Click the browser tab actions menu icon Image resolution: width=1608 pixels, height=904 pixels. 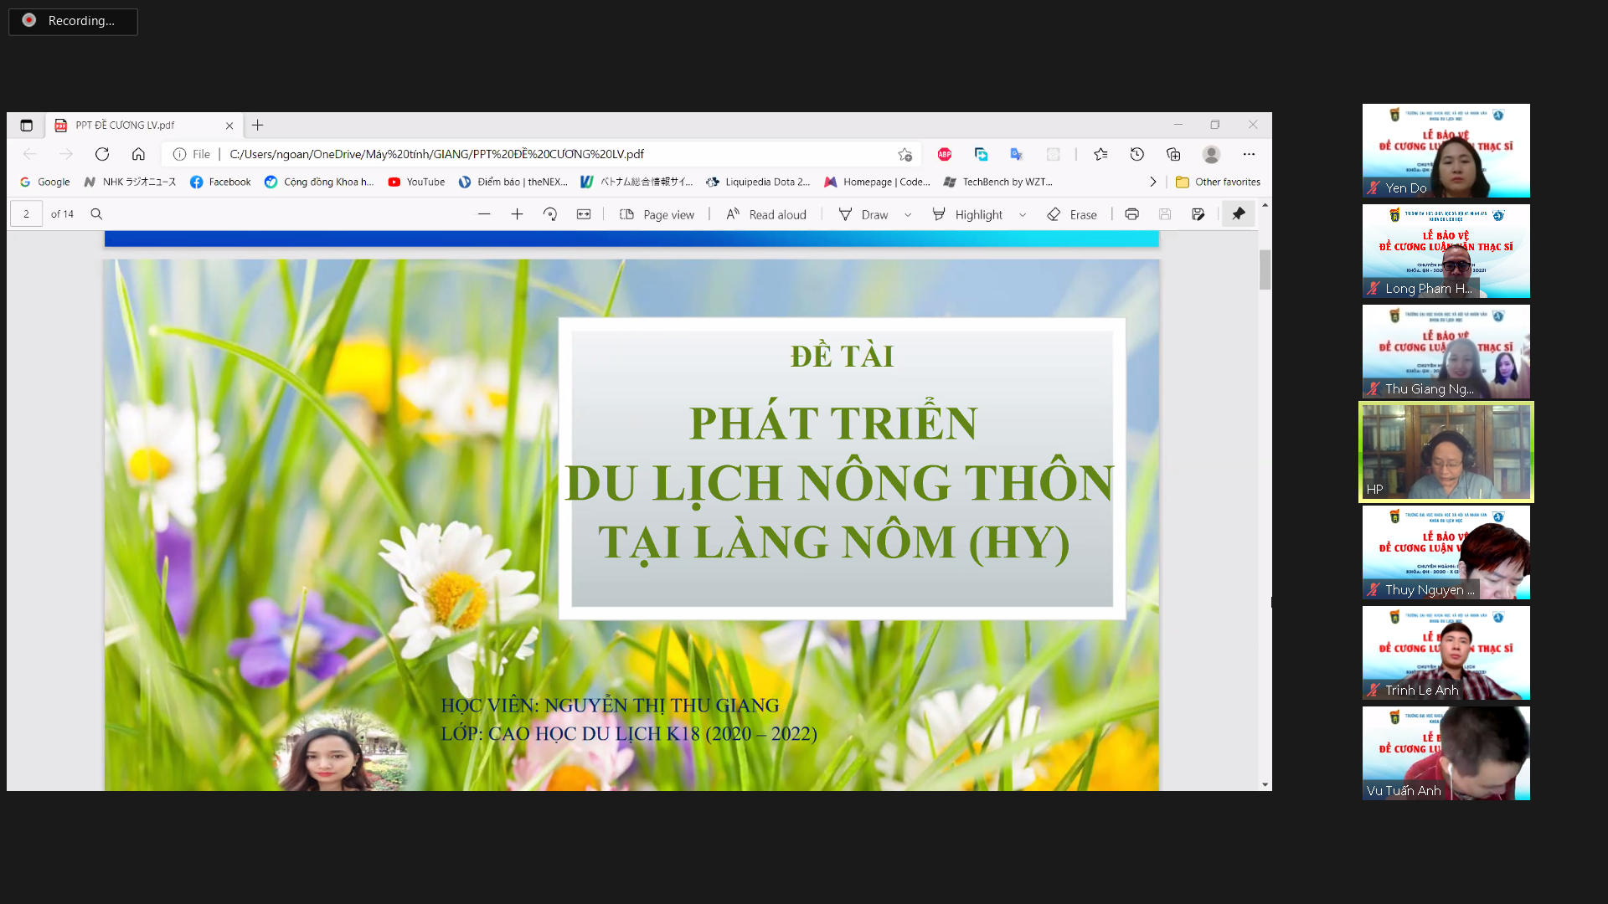tap(26, 126)
